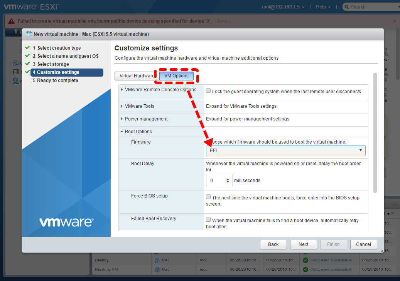The height and width of the screenshot is (281, 400).
Task: Click success checkmark icon in Destroy row
Action: [305, 260]
